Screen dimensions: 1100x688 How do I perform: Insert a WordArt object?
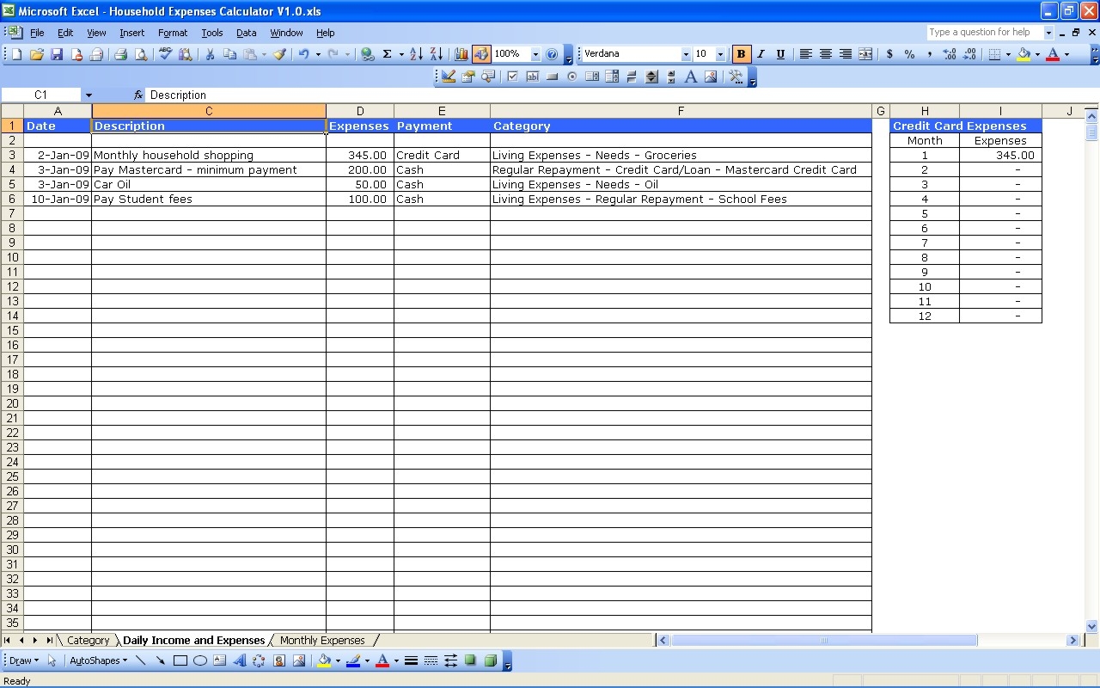pos(239,660)
